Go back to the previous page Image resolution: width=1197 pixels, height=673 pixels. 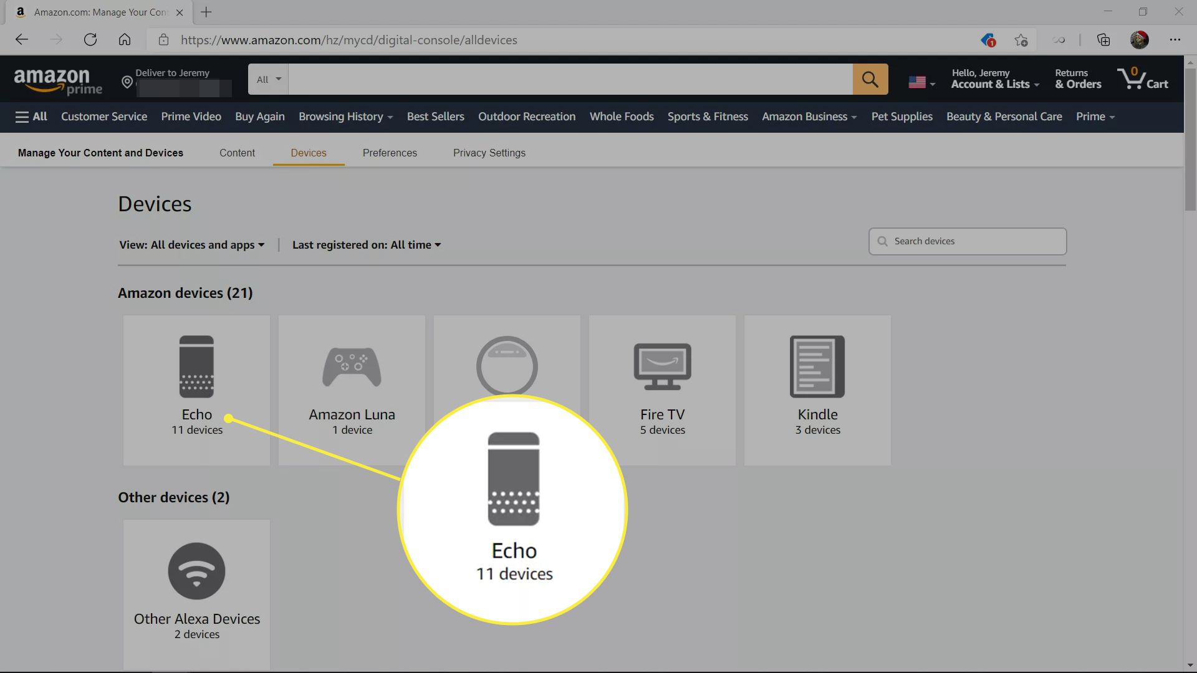pos(22,40)
